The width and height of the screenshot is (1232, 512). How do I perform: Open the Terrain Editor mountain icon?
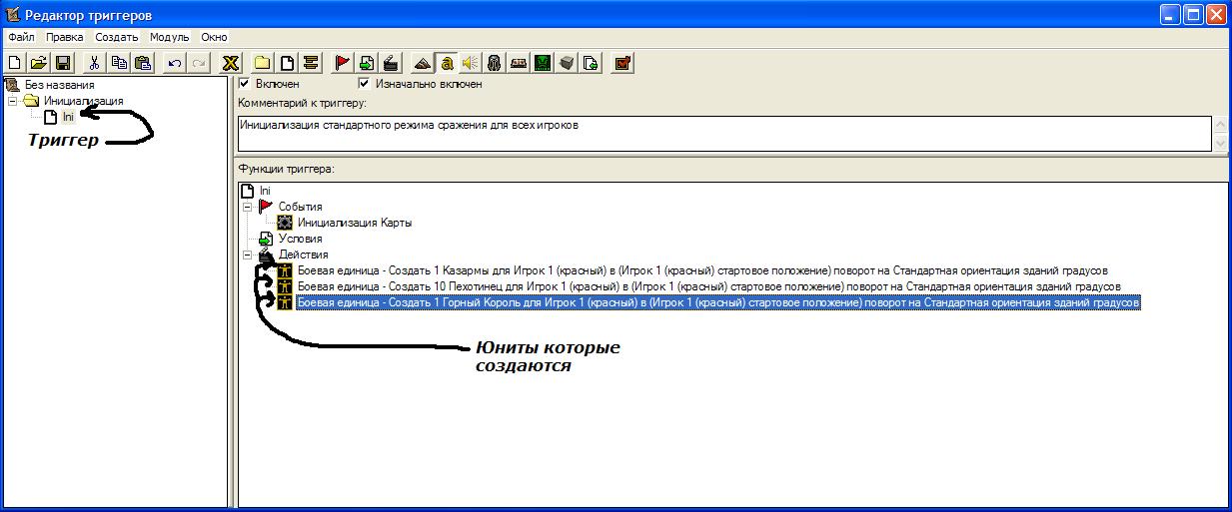(x=423, y=63)
